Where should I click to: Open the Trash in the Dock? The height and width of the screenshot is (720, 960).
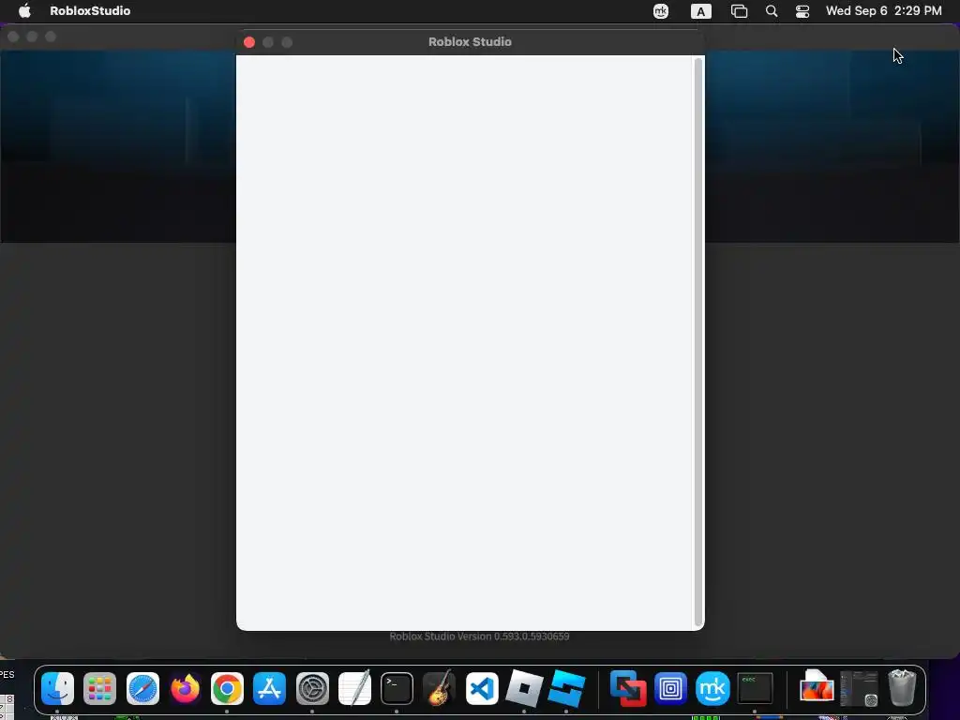(x=902, y=688)
